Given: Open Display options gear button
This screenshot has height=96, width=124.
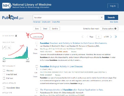Looking at the screenshot, I should pyautogui.click(x=109, y=28).
